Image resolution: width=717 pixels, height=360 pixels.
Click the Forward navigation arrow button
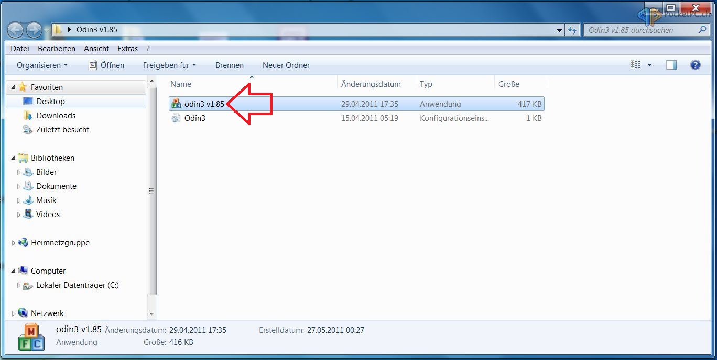(34, 30)
